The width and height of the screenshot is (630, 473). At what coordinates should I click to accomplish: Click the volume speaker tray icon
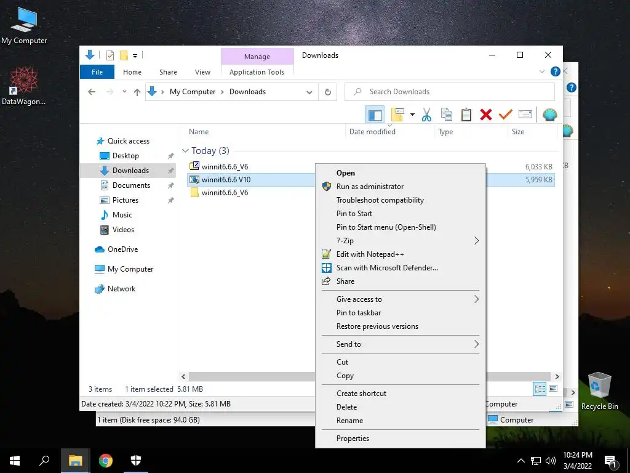551,461
